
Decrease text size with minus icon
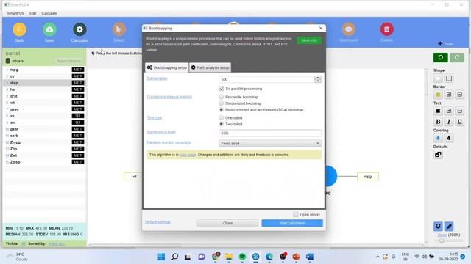pyautogui.click(x=459, y=111)
